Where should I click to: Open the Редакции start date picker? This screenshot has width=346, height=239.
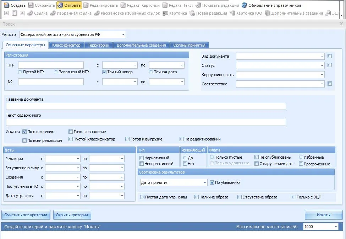(x=78, y=159)
